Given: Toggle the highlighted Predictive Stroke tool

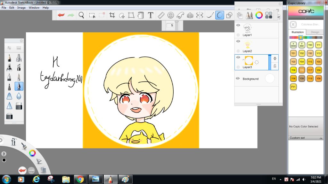Looking at the screenshot, I should coord(220,15).
